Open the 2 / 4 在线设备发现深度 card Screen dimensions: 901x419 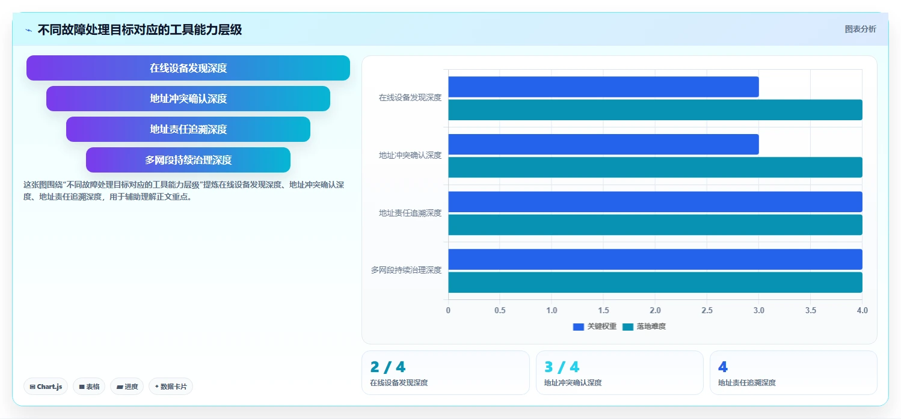coord(446,373)
